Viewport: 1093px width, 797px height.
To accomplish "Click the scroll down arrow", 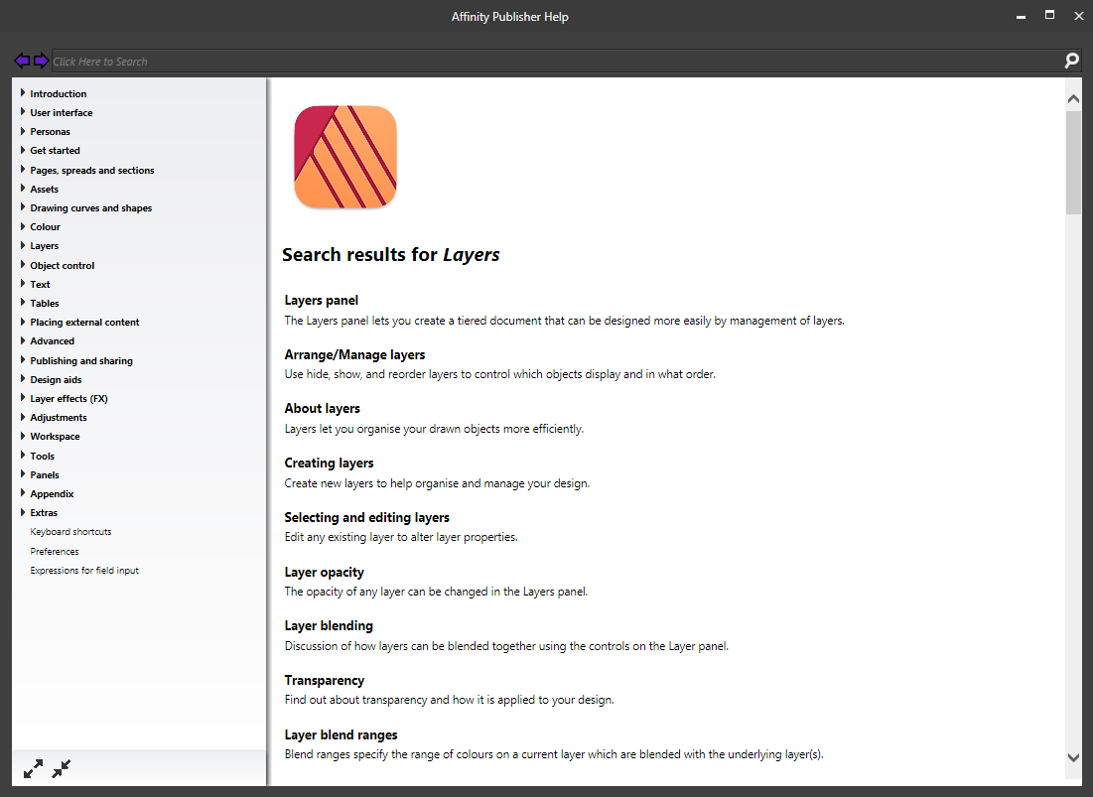I will [x=1073, y=757].
